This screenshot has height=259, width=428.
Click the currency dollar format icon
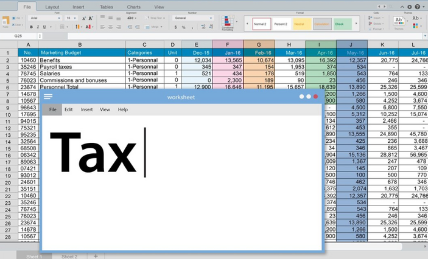[176, 27]
